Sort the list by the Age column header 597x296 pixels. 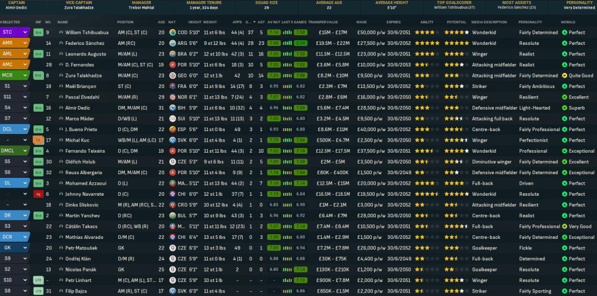(x=161, y=21)
